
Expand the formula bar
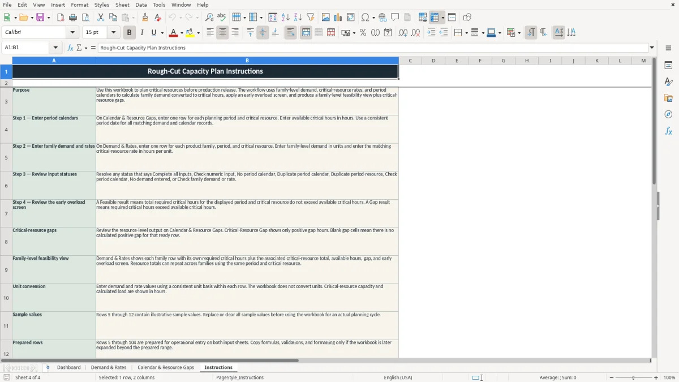coord(652,48)
